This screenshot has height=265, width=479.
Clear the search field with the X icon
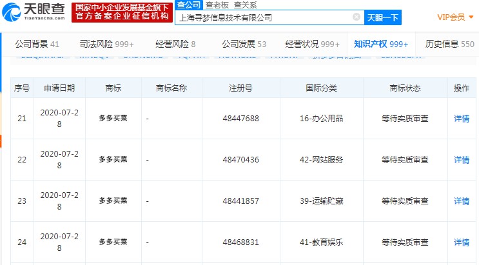coord(357,17)
